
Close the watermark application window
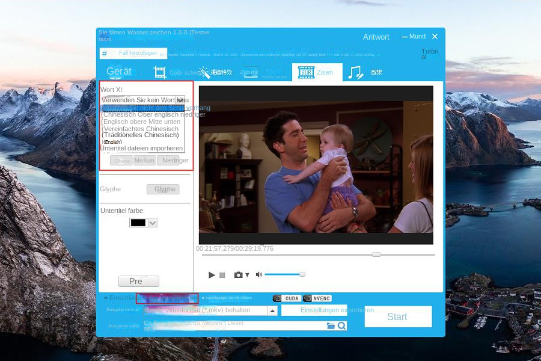point(435,36)
